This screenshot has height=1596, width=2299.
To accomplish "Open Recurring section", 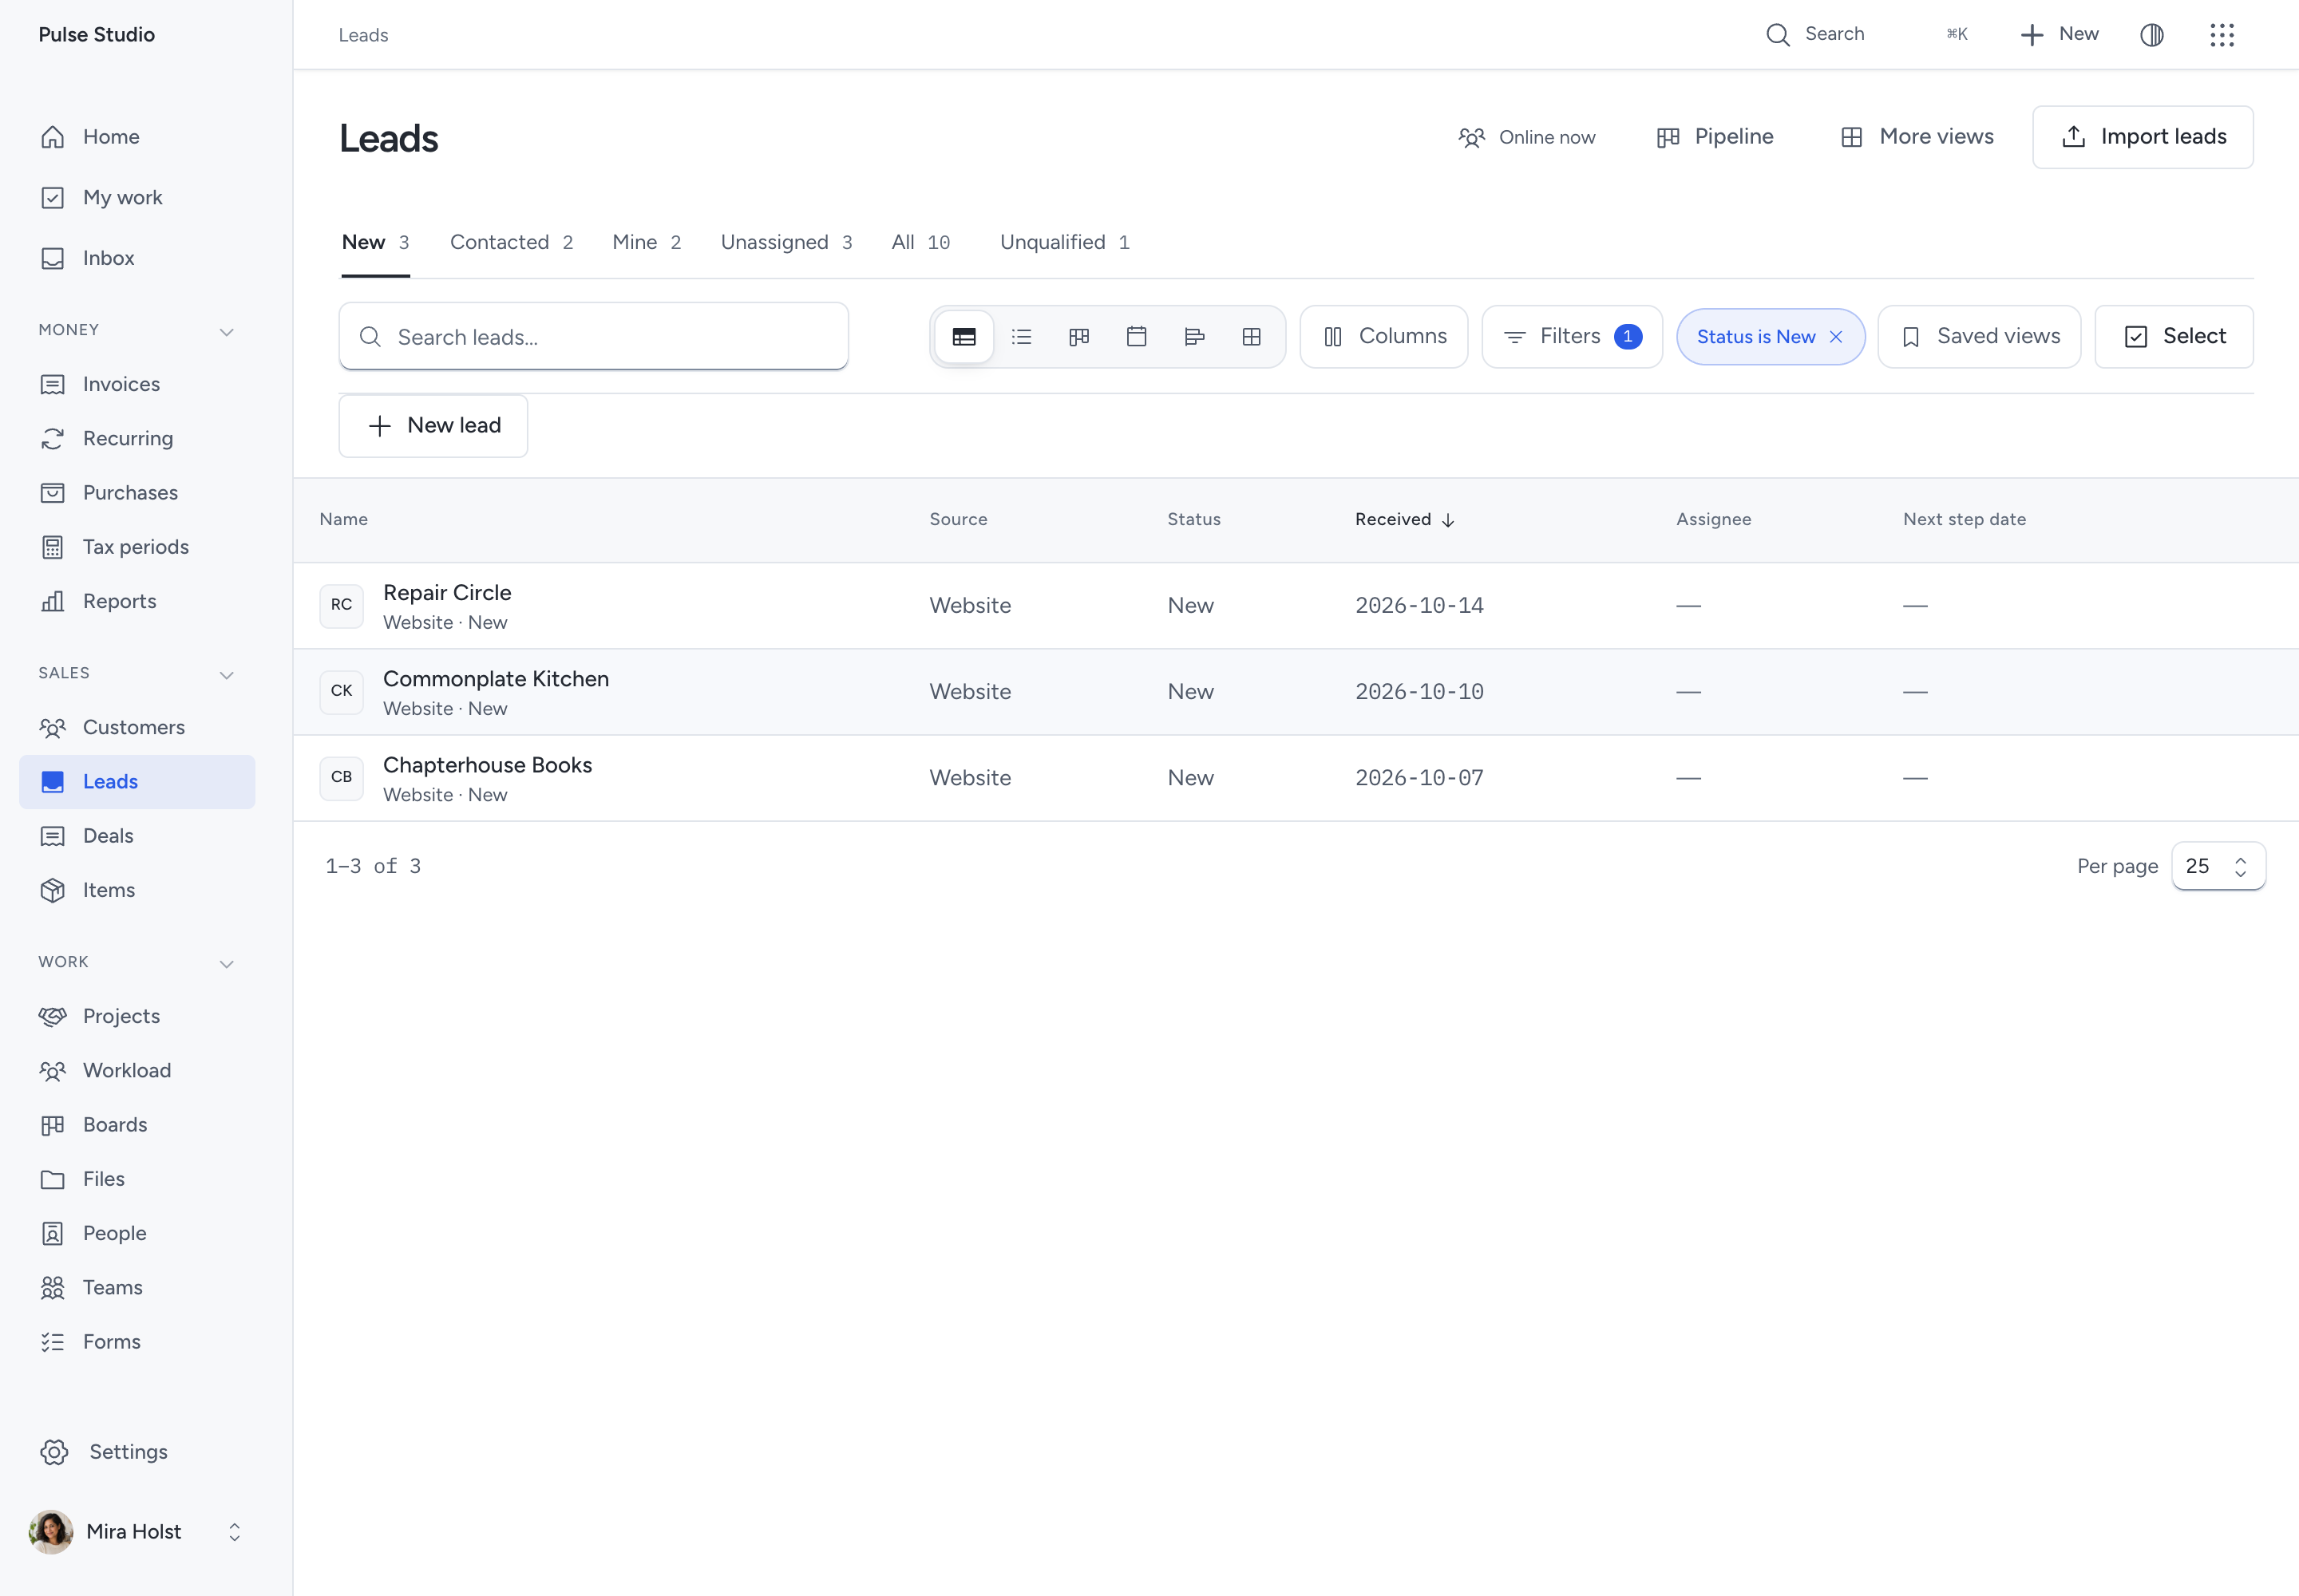I will [x=137, y=438].
